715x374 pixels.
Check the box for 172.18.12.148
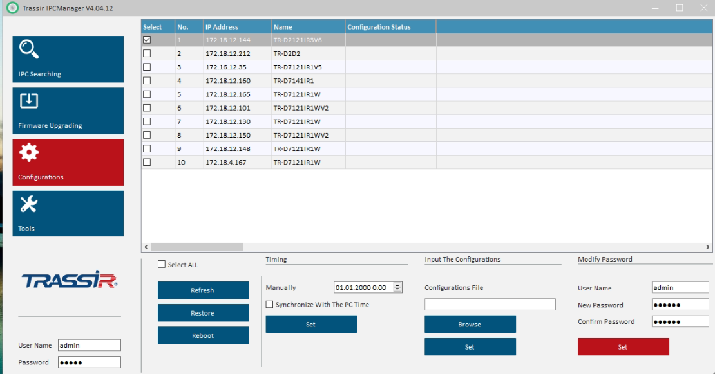(147, 149)
